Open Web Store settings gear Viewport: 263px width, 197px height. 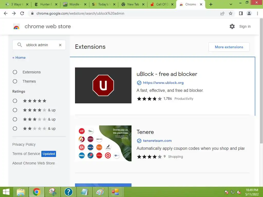232,26
